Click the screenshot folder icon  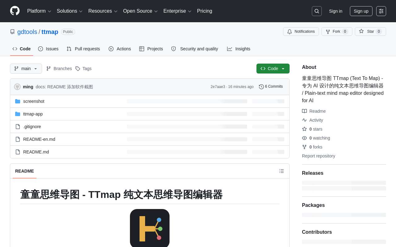pos(18,101)
